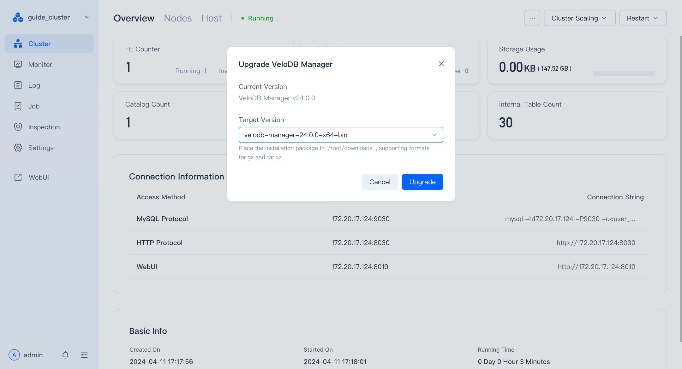The width and height of the screenshot is (682, 369).
Task: Expand the guide_cluster selector chevron
Action: (87, 17)
